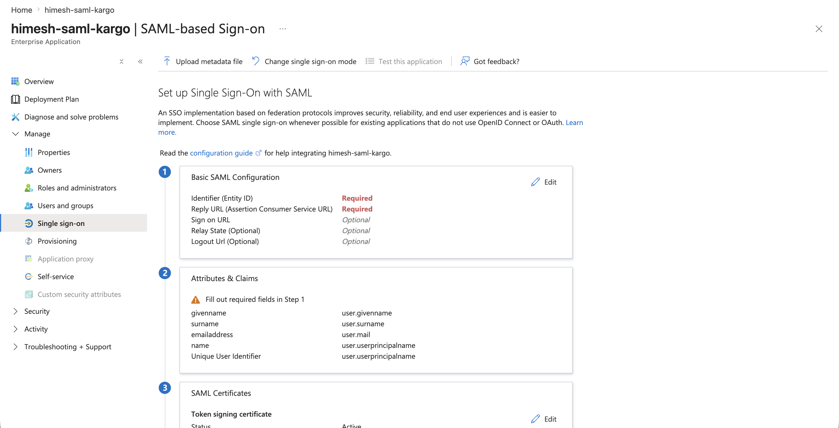The height and width of the screenshot is (428, 839).
Task: Collapse the sidebar with double chevron
Action: pyautogui.click(x=140, y=62)
